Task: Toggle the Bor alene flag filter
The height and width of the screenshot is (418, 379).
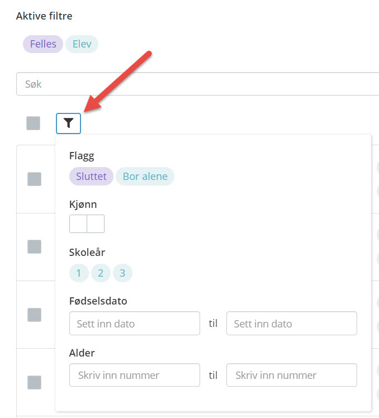Action: coord(145,176)
